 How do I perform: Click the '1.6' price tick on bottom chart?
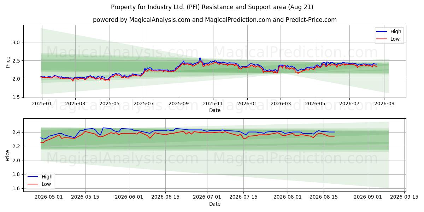click(x=17, y=189)
